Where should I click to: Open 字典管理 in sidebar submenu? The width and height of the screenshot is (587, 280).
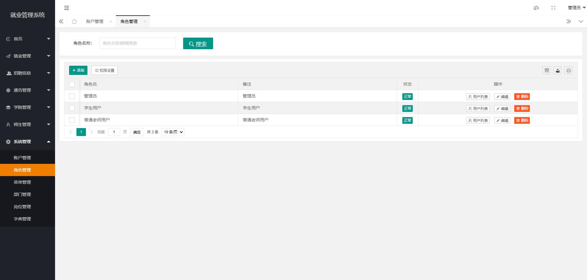click(x=28, y=219)
